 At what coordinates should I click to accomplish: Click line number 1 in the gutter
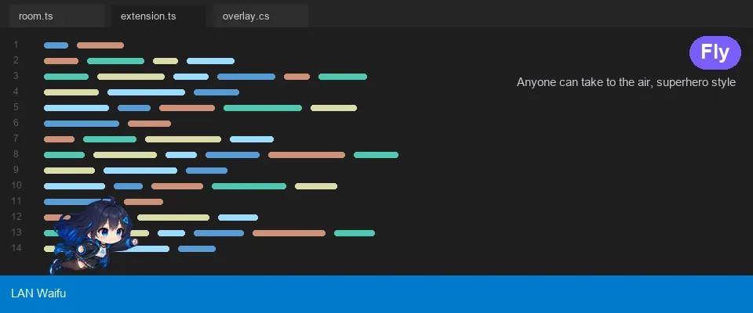pyautogui.click(x=16, y=45)
